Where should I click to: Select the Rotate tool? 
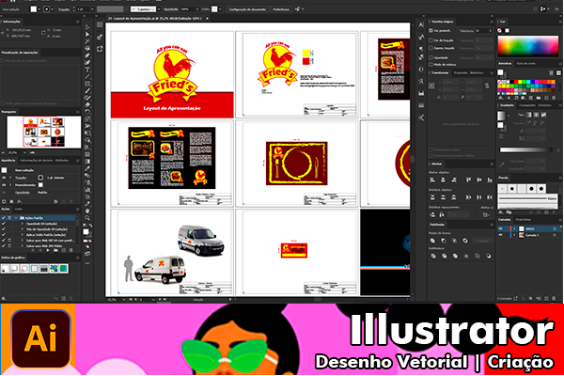[87, 112]
